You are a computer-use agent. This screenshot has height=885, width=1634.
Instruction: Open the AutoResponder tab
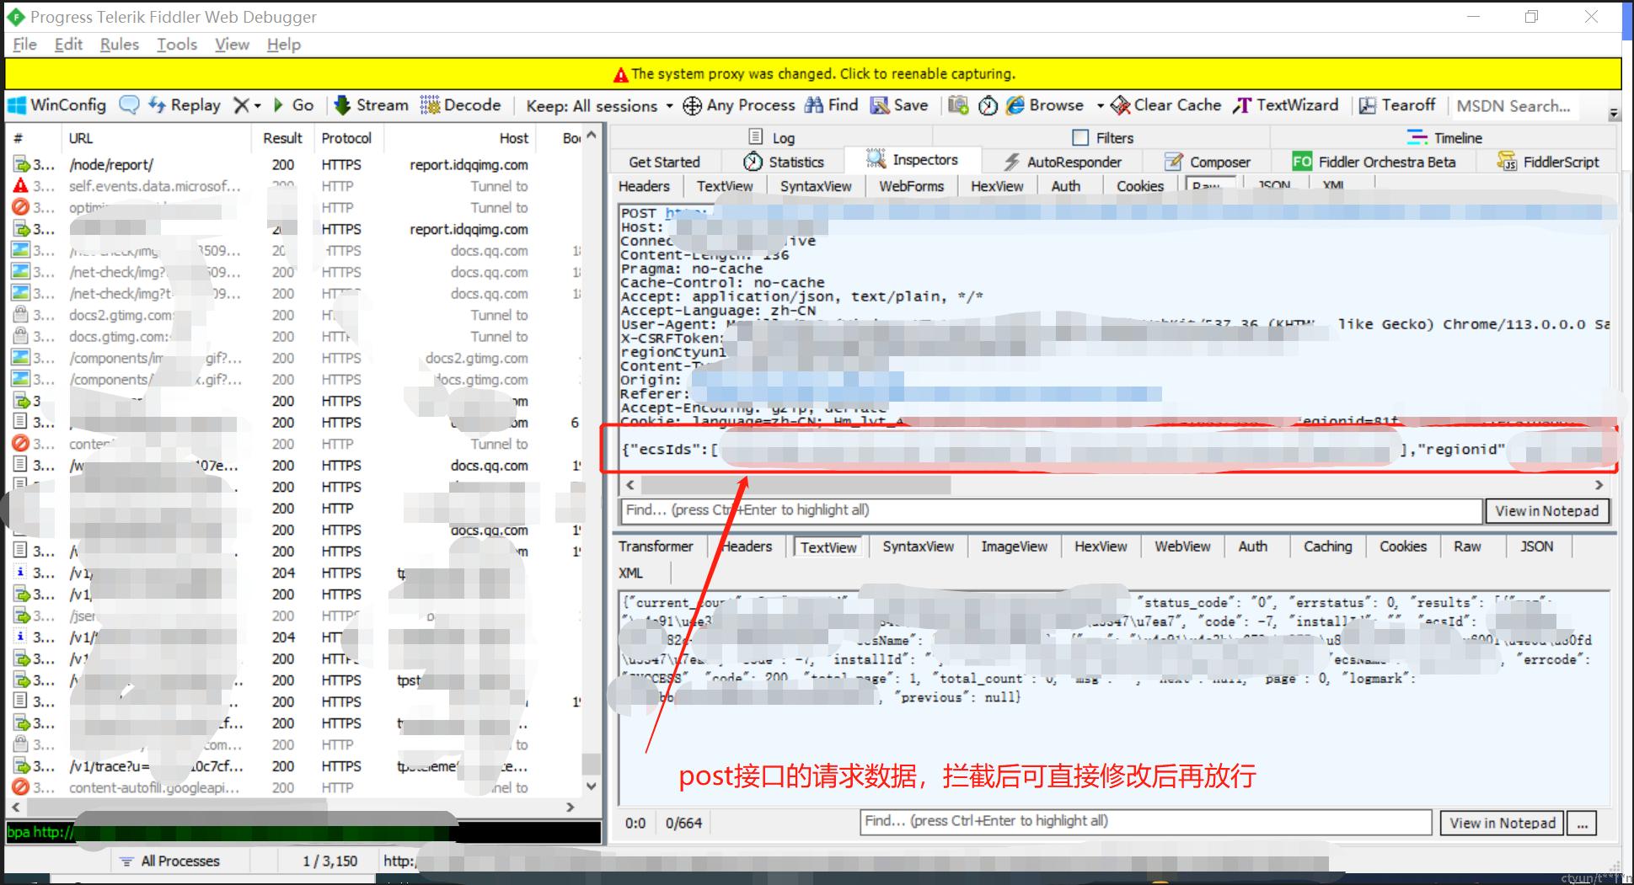(x=1063, y=162)
